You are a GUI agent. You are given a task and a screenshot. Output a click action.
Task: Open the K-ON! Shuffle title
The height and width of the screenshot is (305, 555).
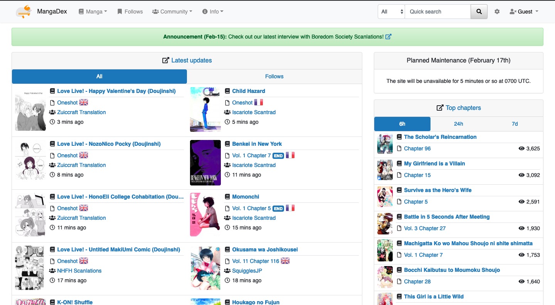[x=75, y=302]
